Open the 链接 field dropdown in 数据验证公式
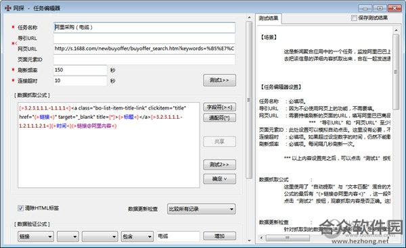This screenshot has width=406, height=248. pos(36,237)
